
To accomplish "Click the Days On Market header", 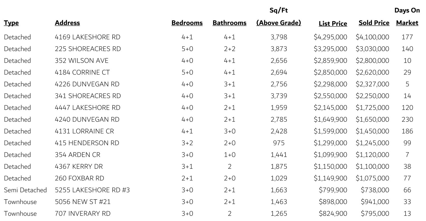I will coord(407,17).
